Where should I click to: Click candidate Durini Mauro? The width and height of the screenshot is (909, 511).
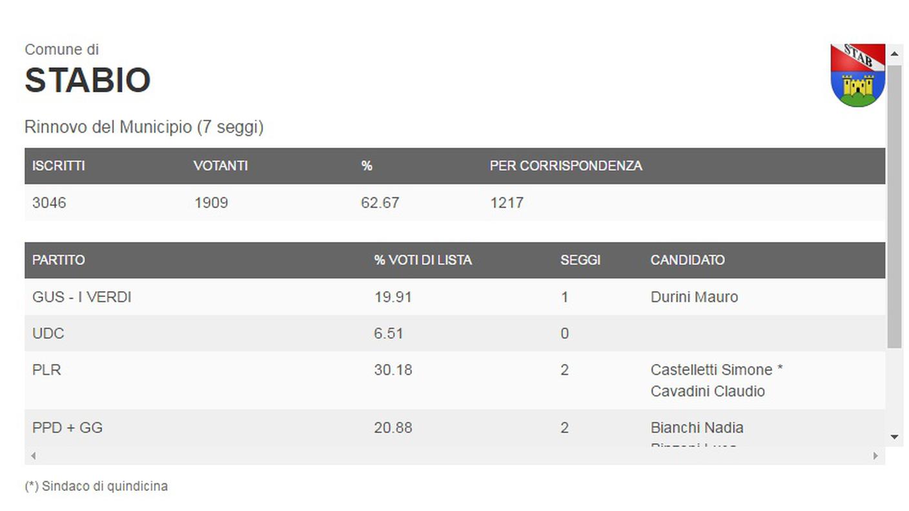pos(694,297)
